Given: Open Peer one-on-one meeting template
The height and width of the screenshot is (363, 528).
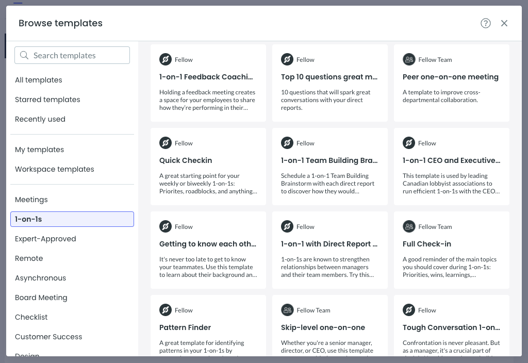Looking at the screenshot, I should 451,77.
